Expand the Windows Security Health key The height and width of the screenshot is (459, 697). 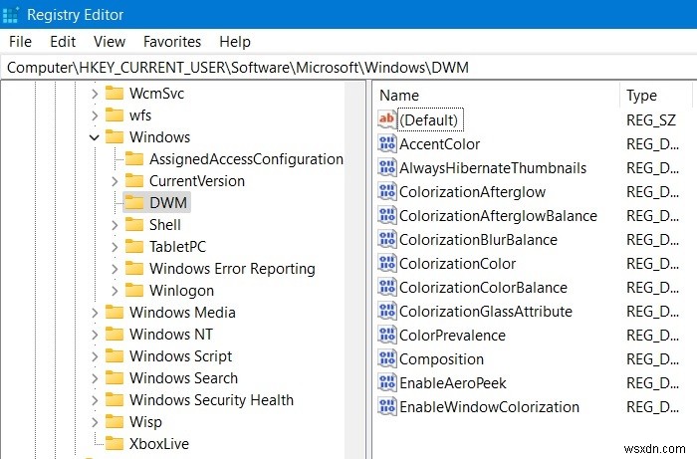tap(95, 400)
